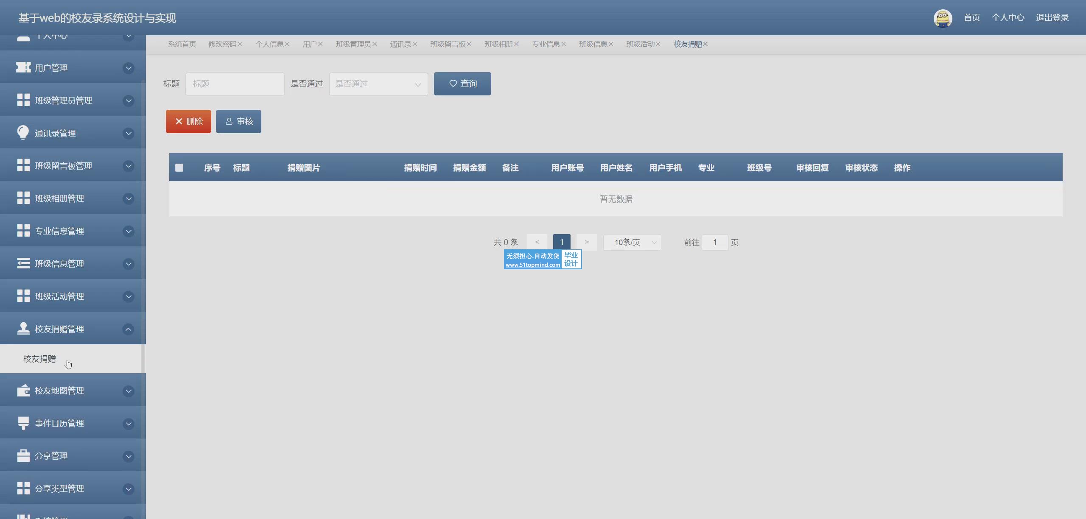The height and width of the screenshot is (519, 1086).
Task: Click the 查询 search button
Action: click(x=462, y=84)
